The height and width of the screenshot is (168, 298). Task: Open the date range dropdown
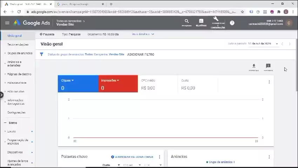277,44
